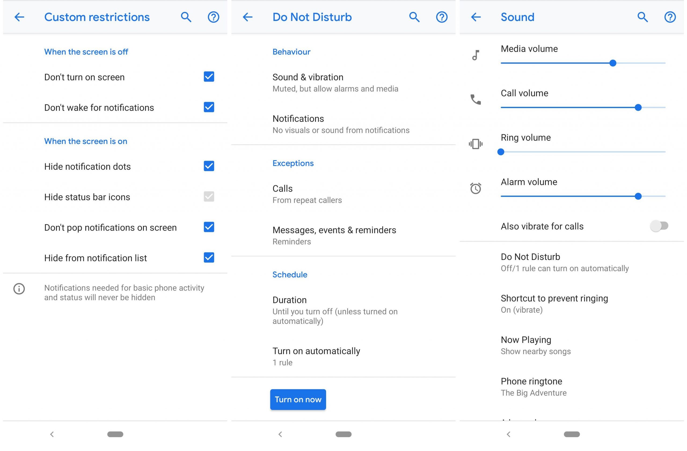The height and width of the screenshot is (451, 687).
Task: Open help on Custom restrictions screen
Action: (213, 17)
